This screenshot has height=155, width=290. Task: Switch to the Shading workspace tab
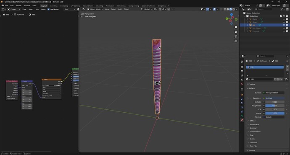[100, 6]
